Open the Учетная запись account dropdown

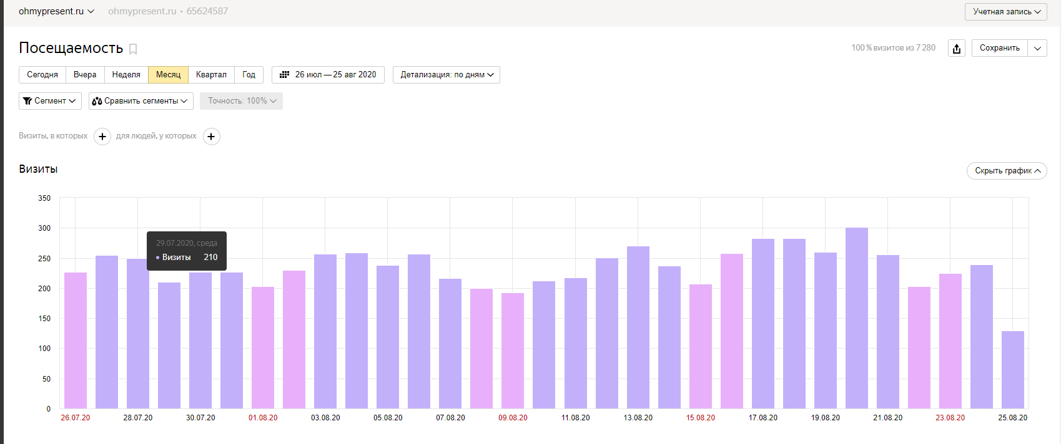click(1005, 12)
